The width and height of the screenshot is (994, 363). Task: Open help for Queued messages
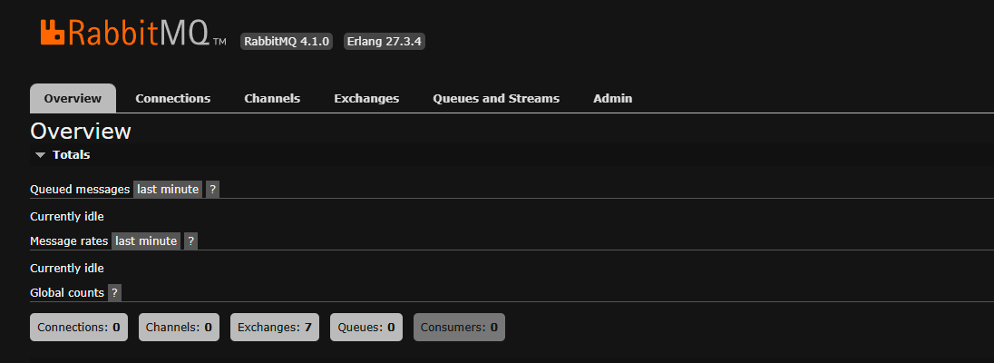pyautogui.click(x=212, y=189)
